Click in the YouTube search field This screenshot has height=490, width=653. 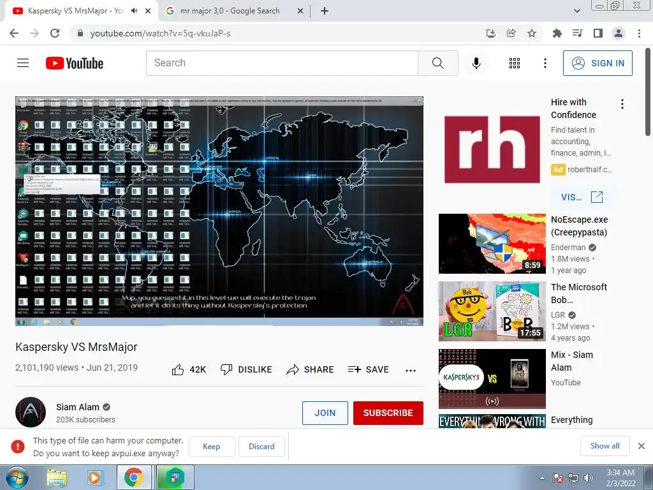point(282,63)
